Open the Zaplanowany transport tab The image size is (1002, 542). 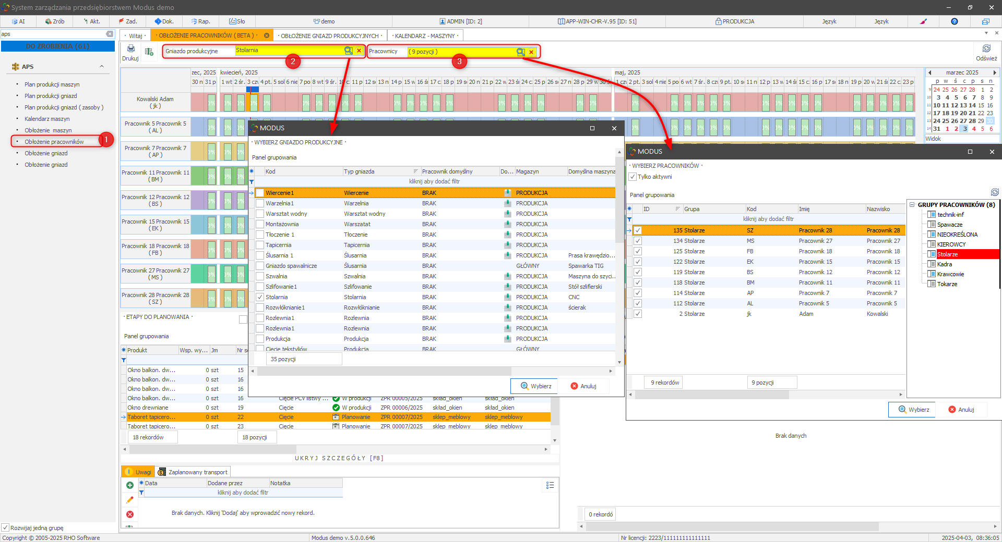point(193,472)
